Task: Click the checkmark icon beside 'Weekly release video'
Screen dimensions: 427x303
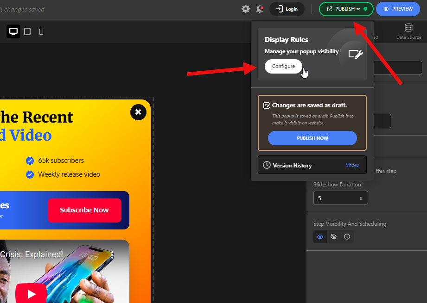Action: tap(30, 174)
